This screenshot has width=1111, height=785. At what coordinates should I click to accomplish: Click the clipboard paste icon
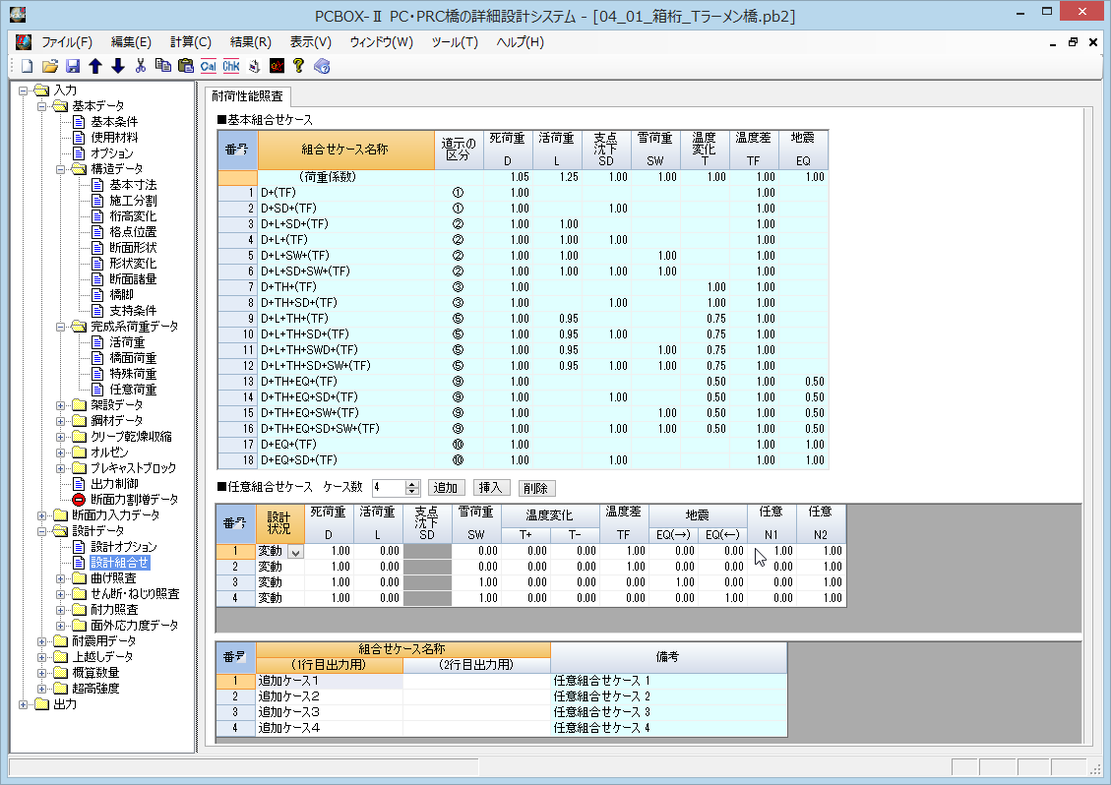coord(185,66)
